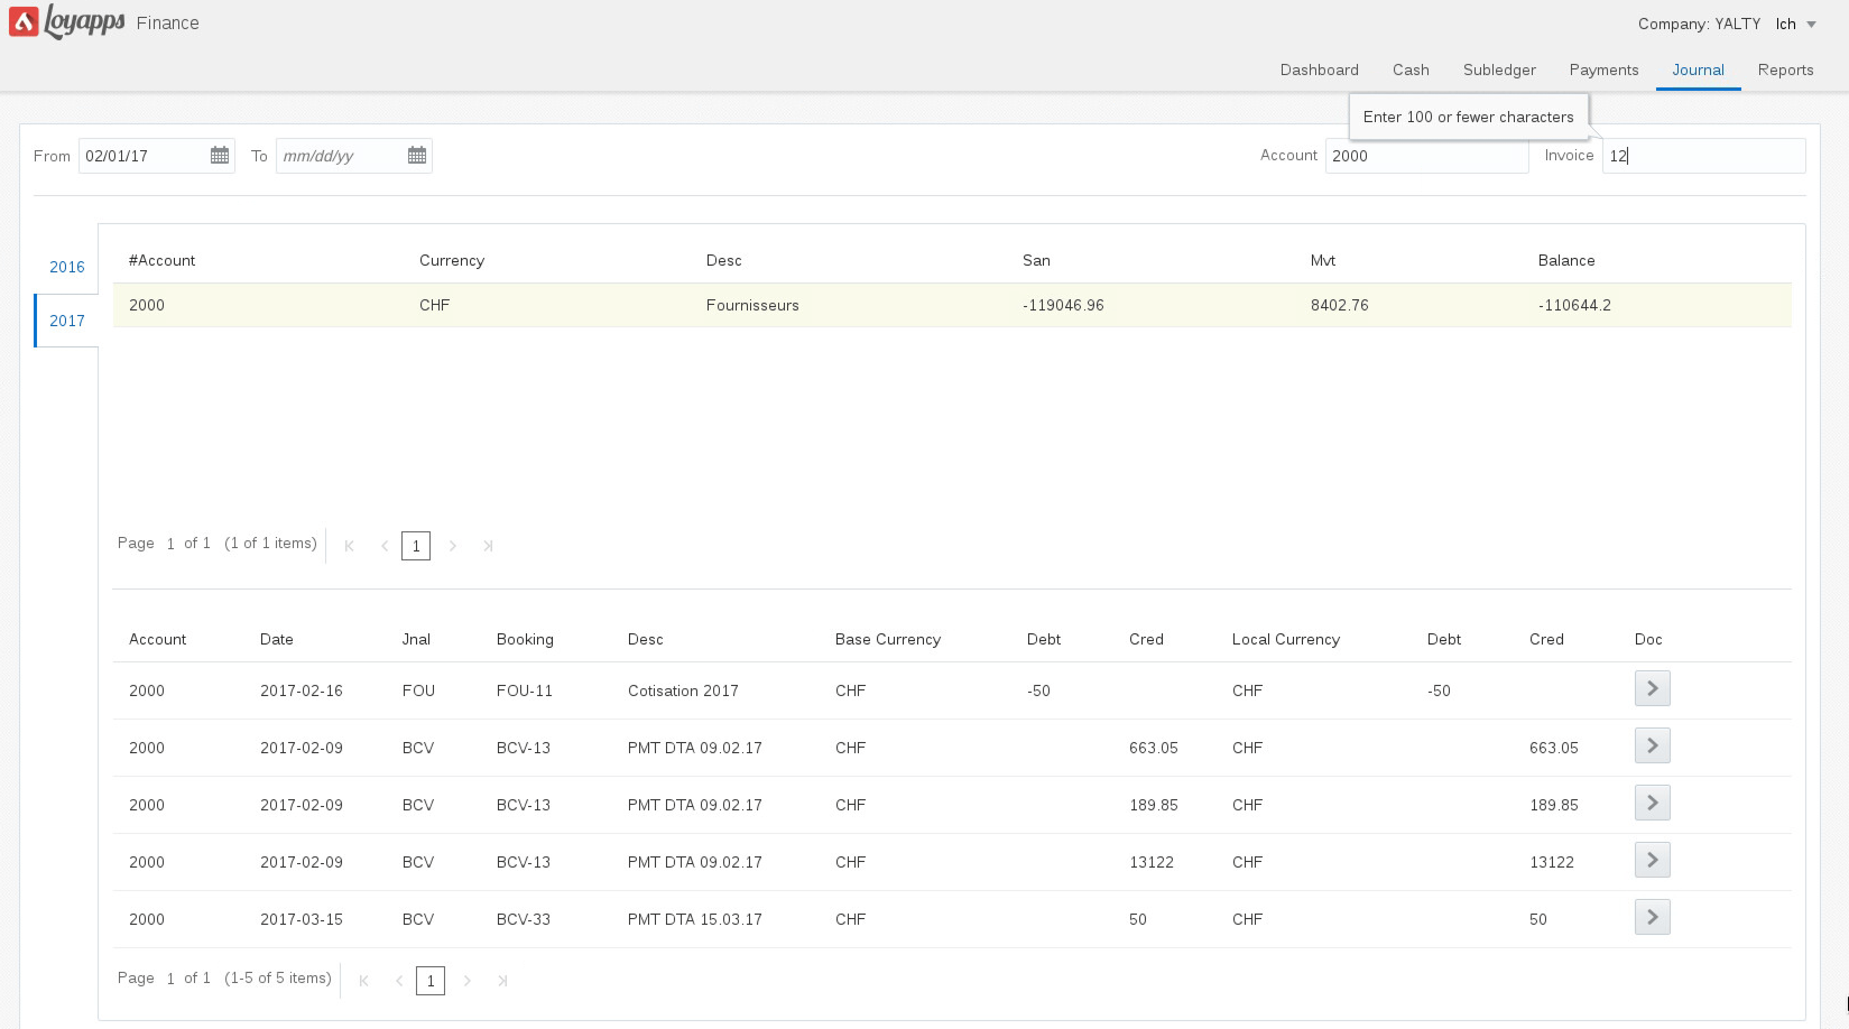Go to first page in bottom pager

364,981
